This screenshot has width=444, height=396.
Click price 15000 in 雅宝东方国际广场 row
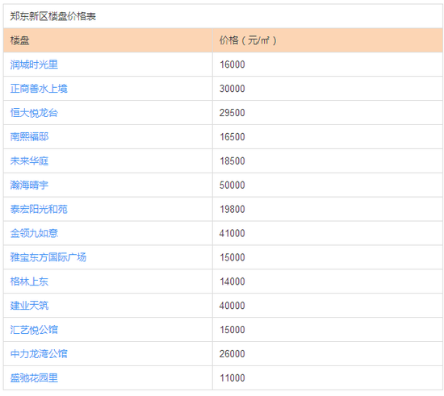[232, 257]
